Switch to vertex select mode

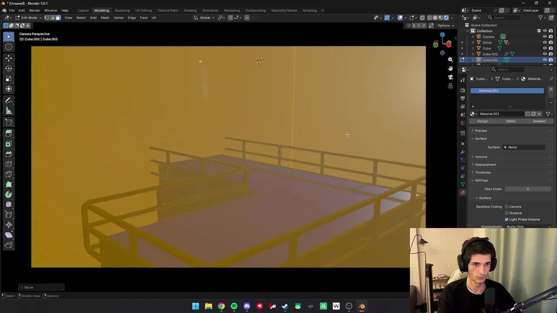click(47, 18)
